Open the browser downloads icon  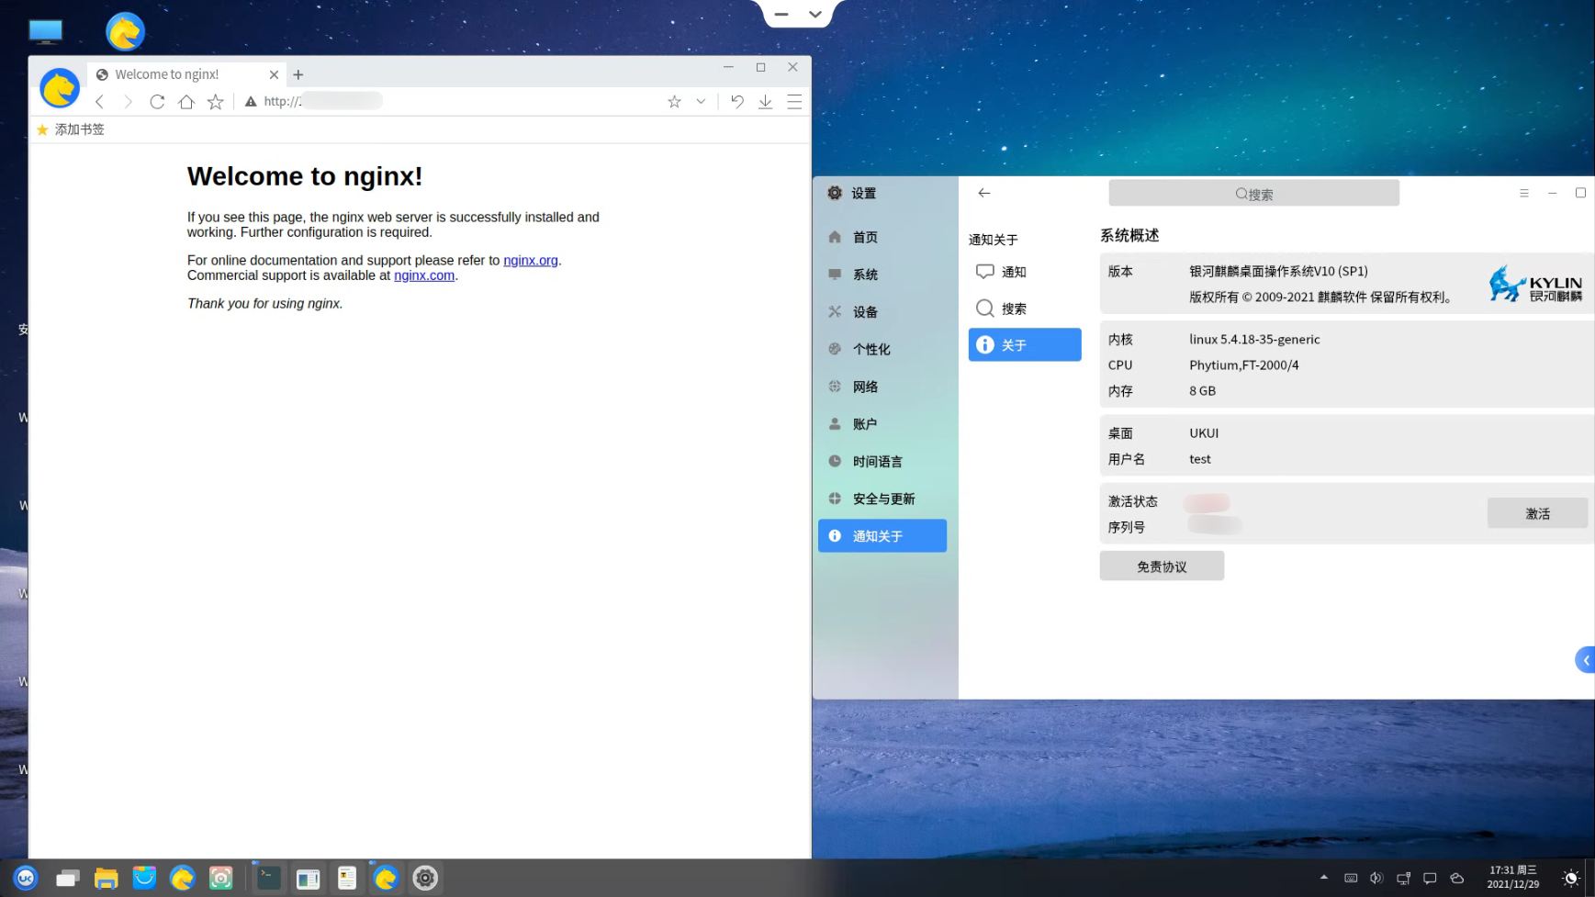pyautogui.click(x=765, y=102)
